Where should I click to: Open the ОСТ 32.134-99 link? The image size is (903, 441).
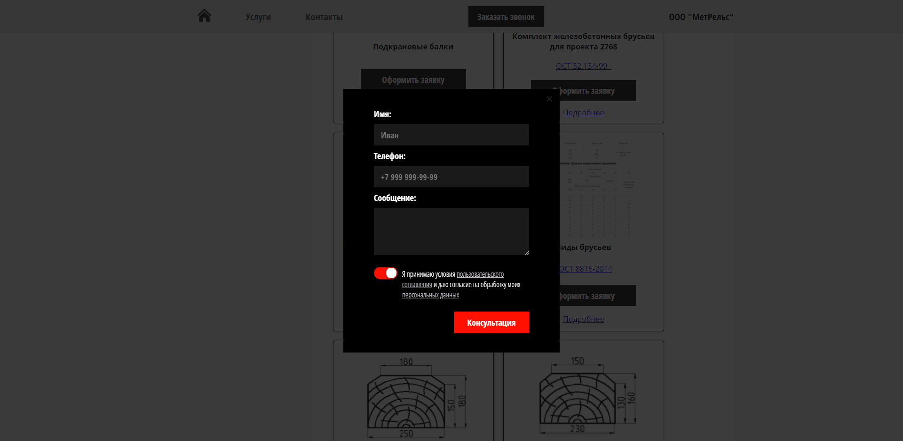(583, 66)
